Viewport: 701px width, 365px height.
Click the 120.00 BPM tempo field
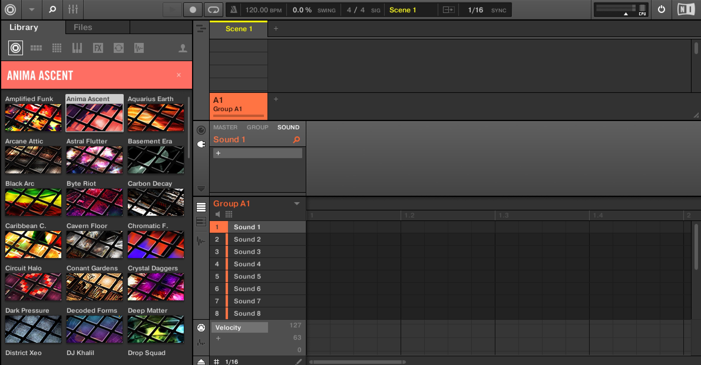point(264,10)
